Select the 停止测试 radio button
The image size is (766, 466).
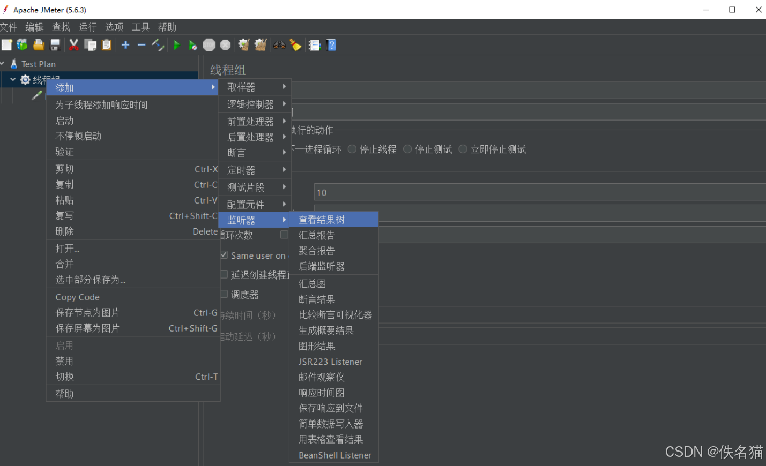(x=407, y=149)
